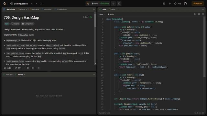Open description panel more options menu

94,9
